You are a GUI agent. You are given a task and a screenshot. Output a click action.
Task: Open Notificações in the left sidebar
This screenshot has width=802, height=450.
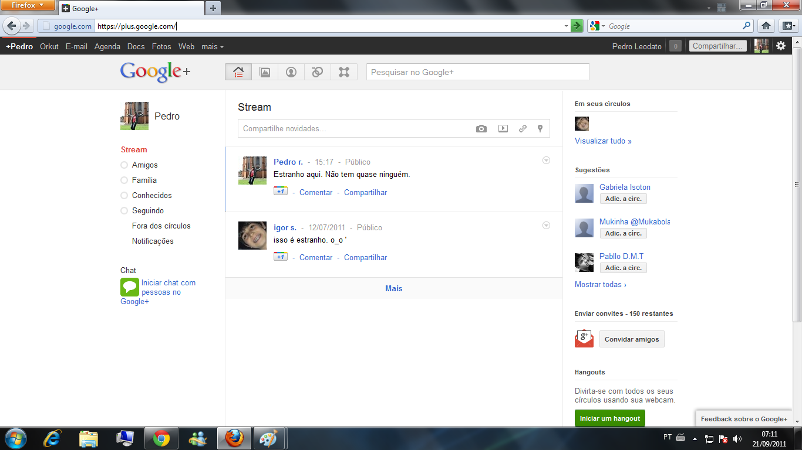point(153,241)
